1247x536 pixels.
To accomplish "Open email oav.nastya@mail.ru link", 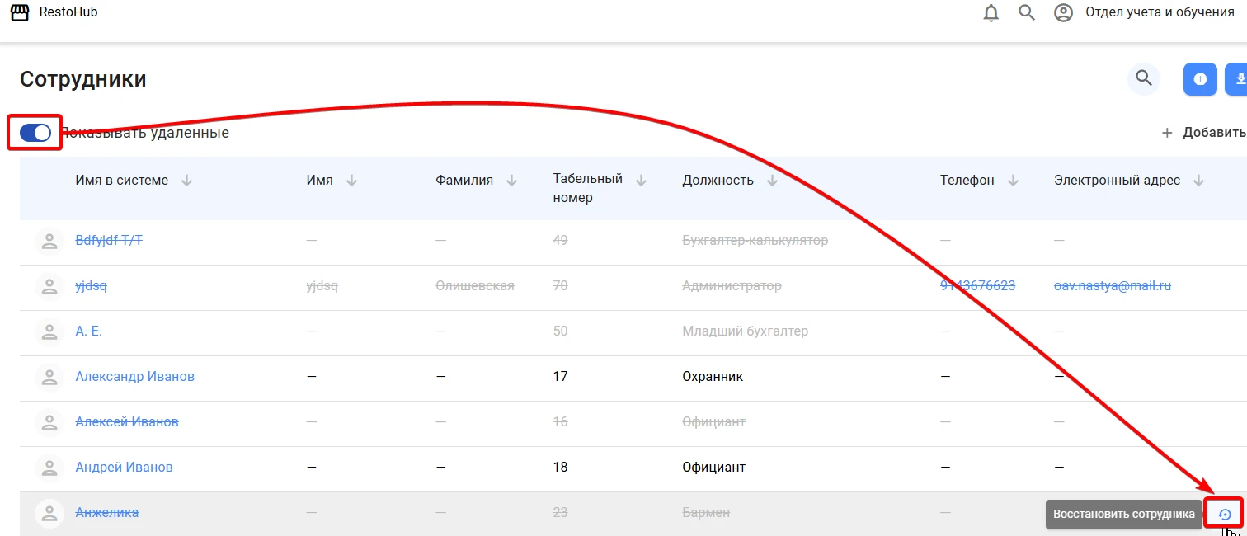I will point(1113,285).
